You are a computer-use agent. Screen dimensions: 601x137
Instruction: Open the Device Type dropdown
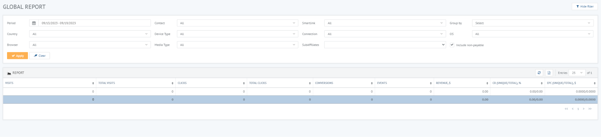237,34
